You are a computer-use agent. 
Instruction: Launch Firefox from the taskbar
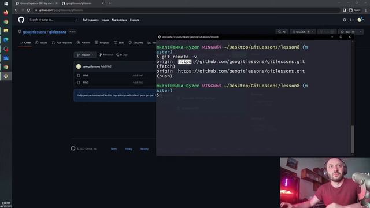(x=6, y=13)
